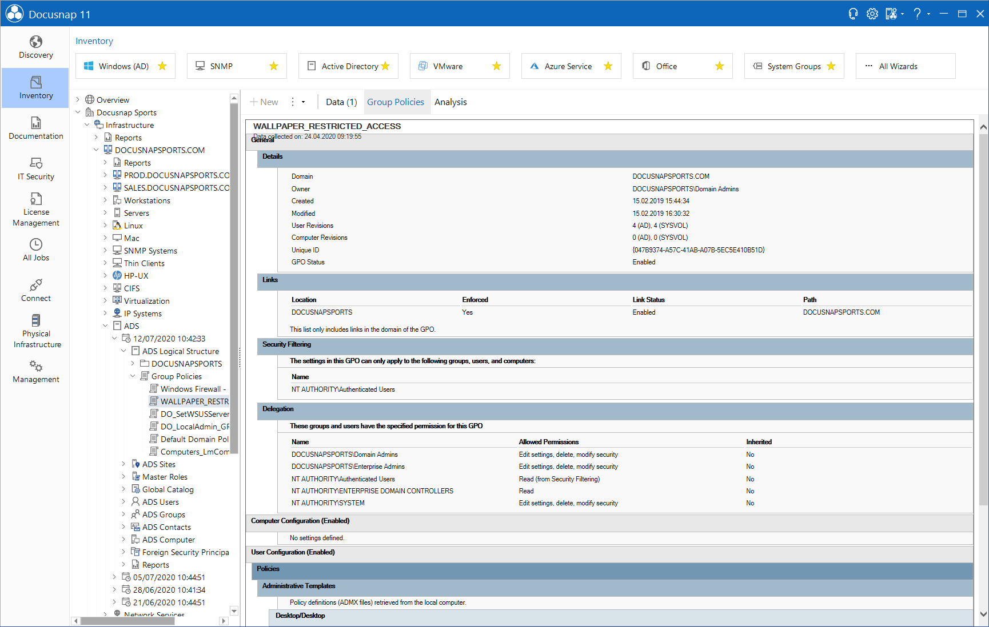Viewport: 989px width, 627px height.
Task: Open the Discovery section in sidebar
Action: click(35, 47)
